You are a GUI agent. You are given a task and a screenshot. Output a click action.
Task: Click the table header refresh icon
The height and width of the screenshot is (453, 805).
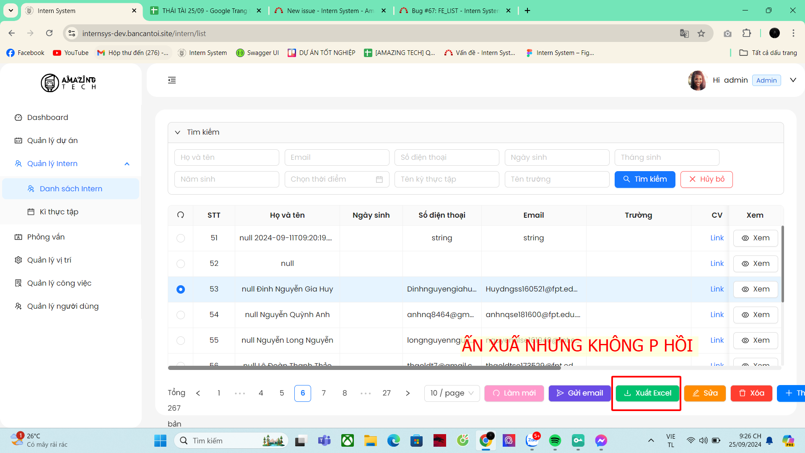tap(181, 215)
